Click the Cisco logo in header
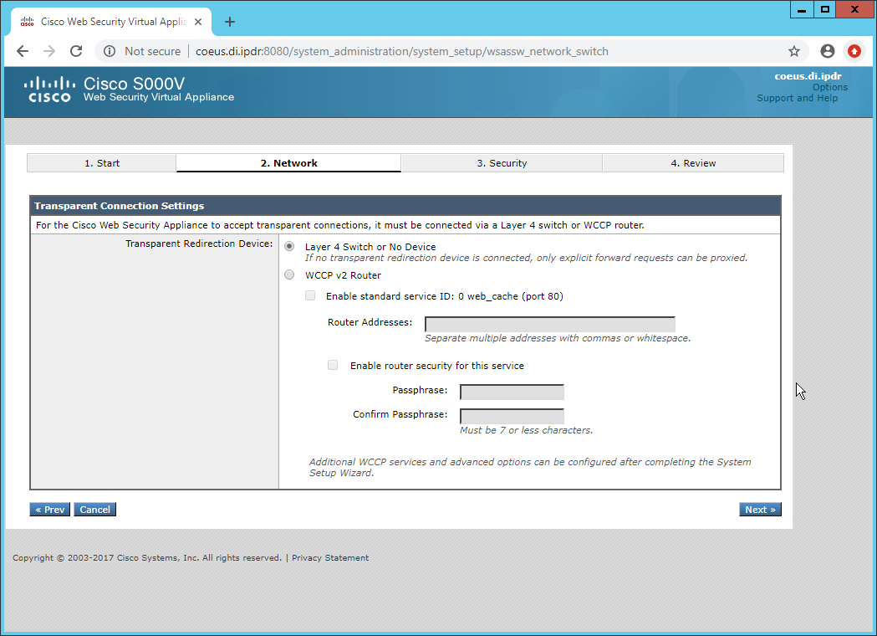The image size is (877, 636). tap(49, 90)
